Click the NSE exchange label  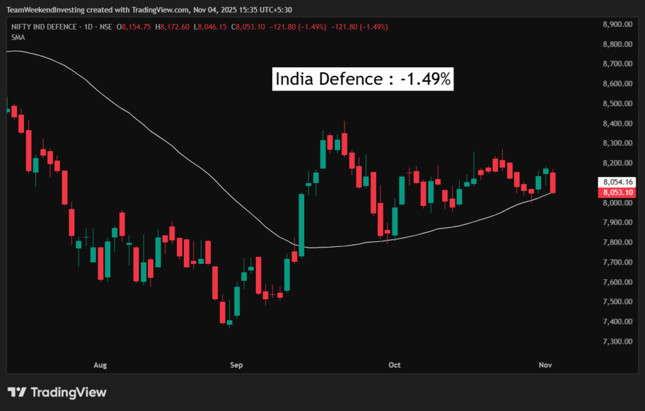point(105,27)
